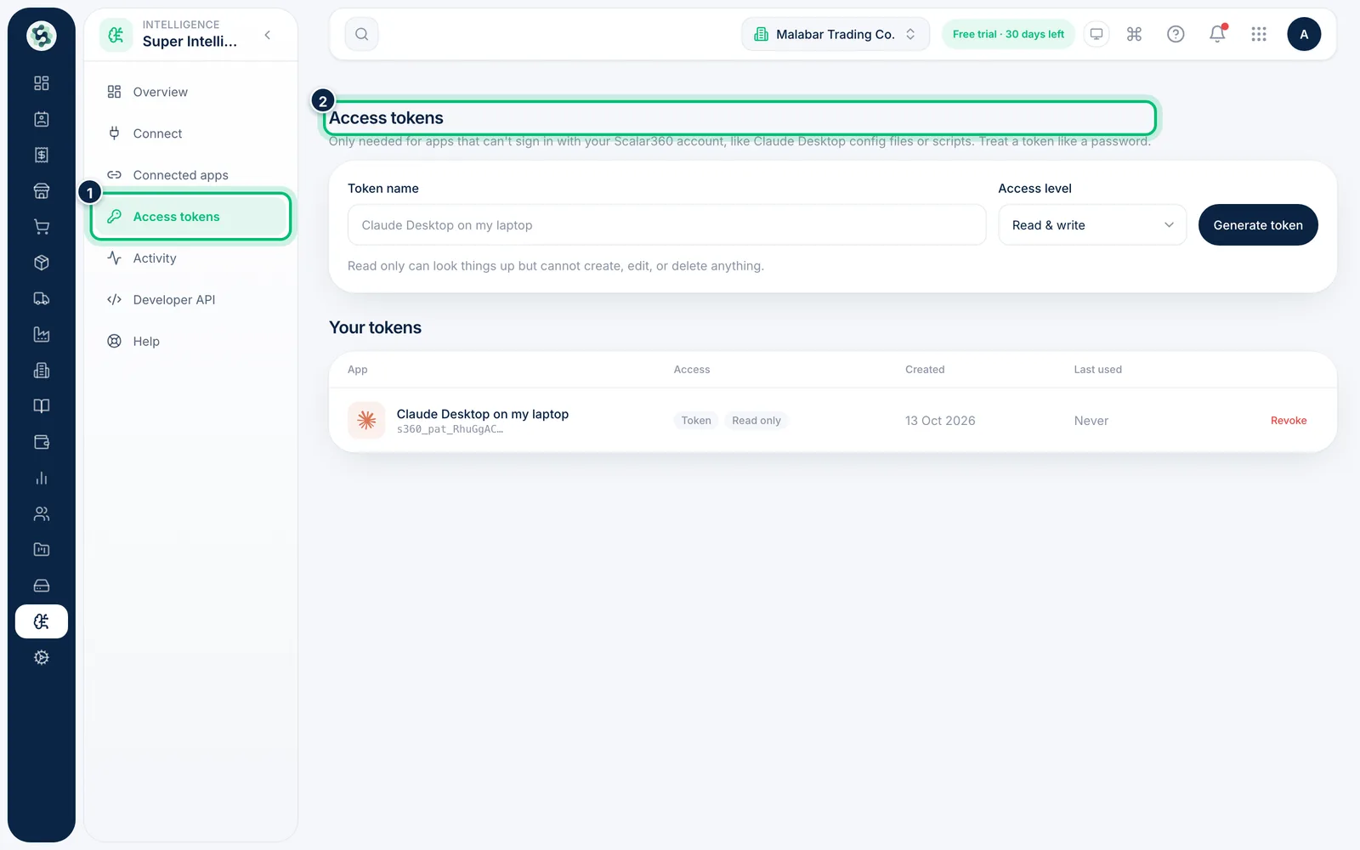The width and height of the screenshot is (1360, 850).
Task: Collapse the Super Intelligence side panel chevron
Action: coord(268,35)
